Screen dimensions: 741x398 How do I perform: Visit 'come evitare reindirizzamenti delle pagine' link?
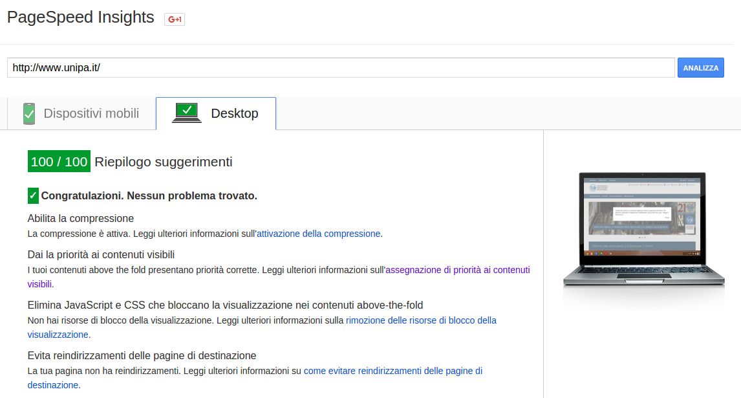pyautogui.click(x=392, y=371)
